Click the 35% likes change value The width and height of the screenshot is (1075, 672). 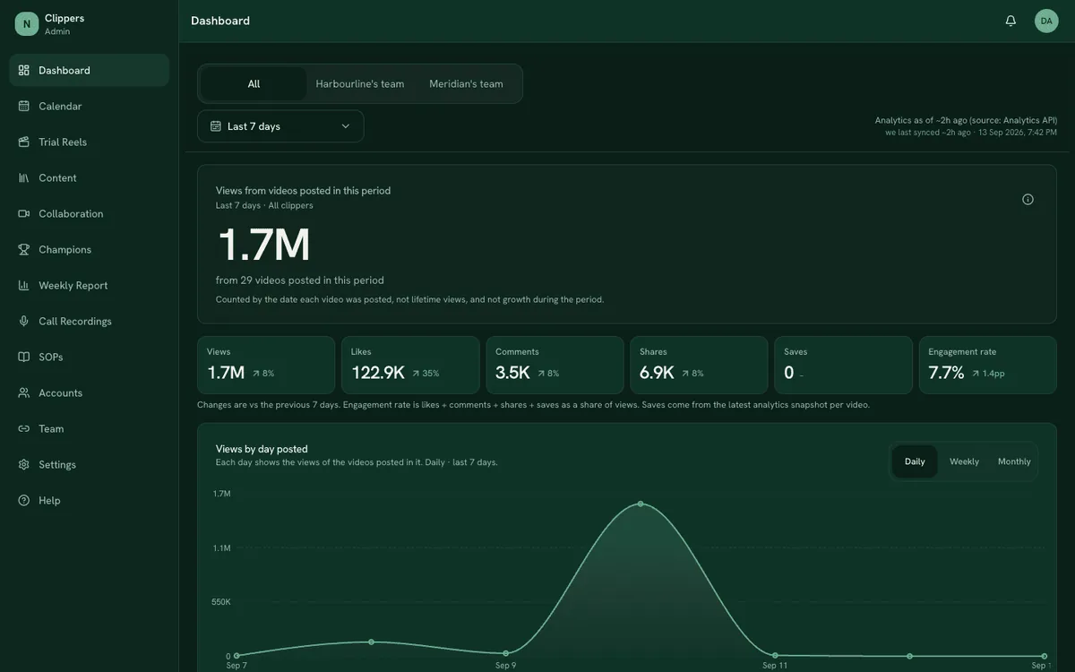pos(431,374)
